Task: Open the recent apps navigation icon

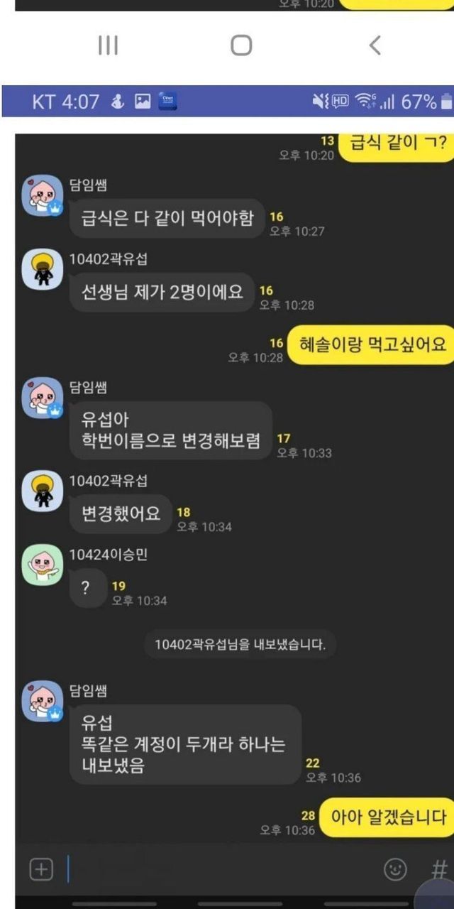Action: (x=108, y=45)
